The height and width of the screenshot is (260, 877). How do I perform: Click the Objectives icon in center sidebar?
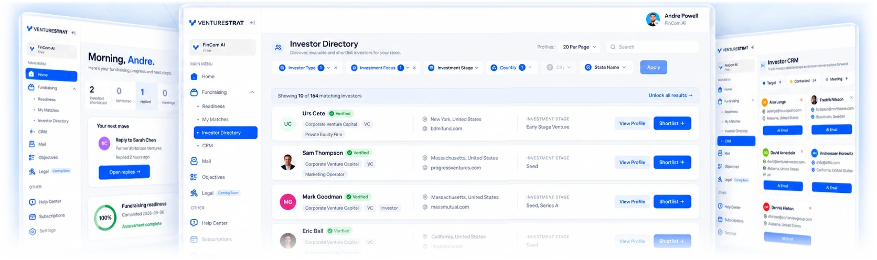pyautogui.click(x=194, y=177)
